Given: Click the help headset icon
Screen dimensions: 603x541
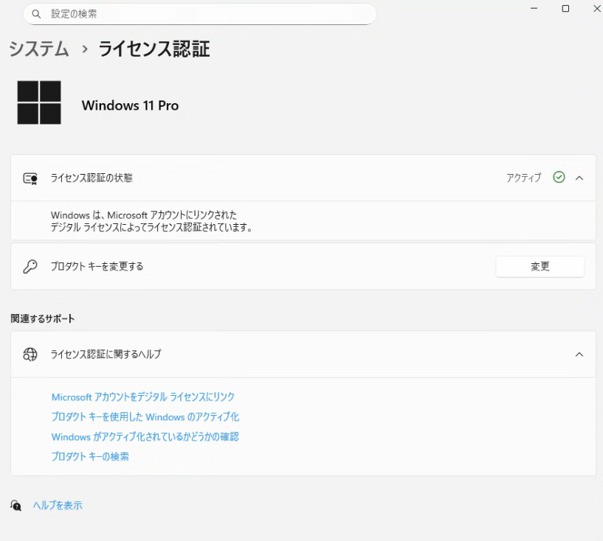Looking at the screenshot, I should (x=15, y=506).
